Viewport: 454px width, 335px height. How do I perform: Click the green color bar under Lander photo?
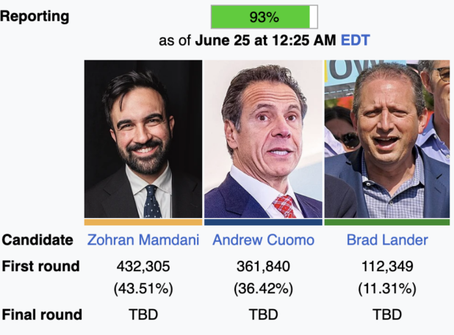[x=387, y=222]
